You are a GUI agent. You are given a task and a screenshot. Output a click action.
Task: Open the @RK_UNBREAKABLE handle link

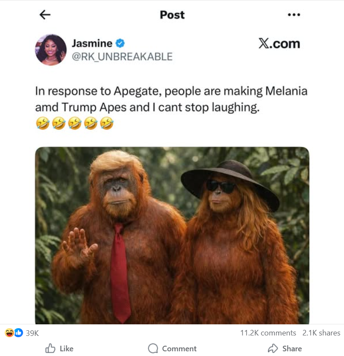(122, 56)
